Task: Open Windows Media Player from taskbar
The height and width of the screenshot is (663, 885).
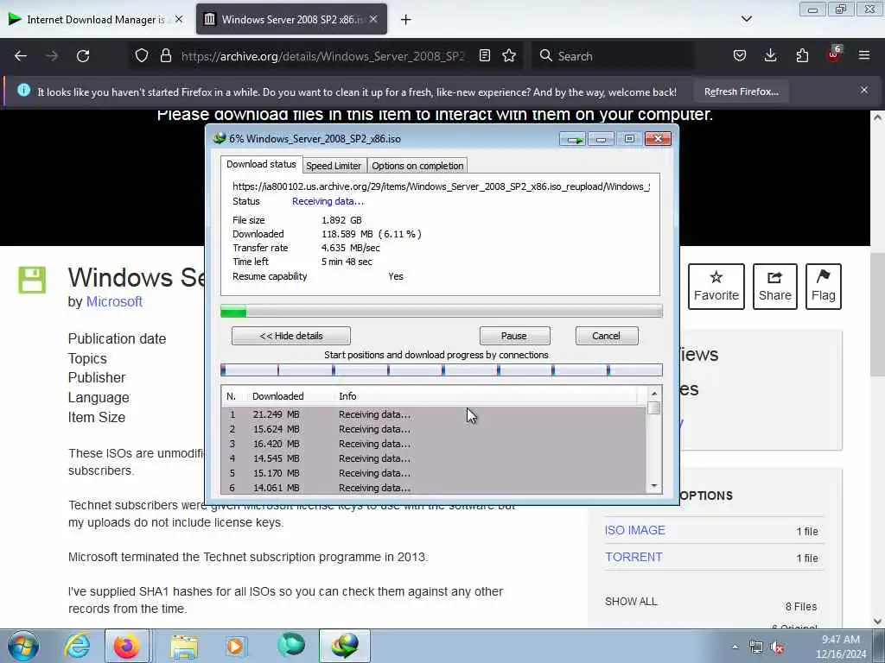Action: click(x=235, y=646)
